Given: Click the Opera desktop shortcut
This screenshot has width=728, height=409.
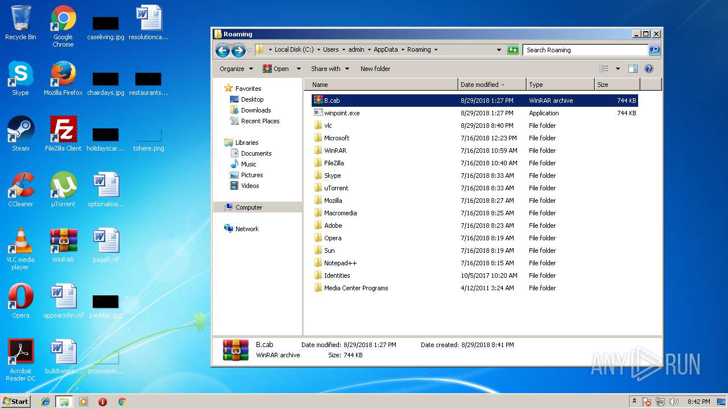Looking at the screenshot, I should pyautogui.click(x=20, y=301).
